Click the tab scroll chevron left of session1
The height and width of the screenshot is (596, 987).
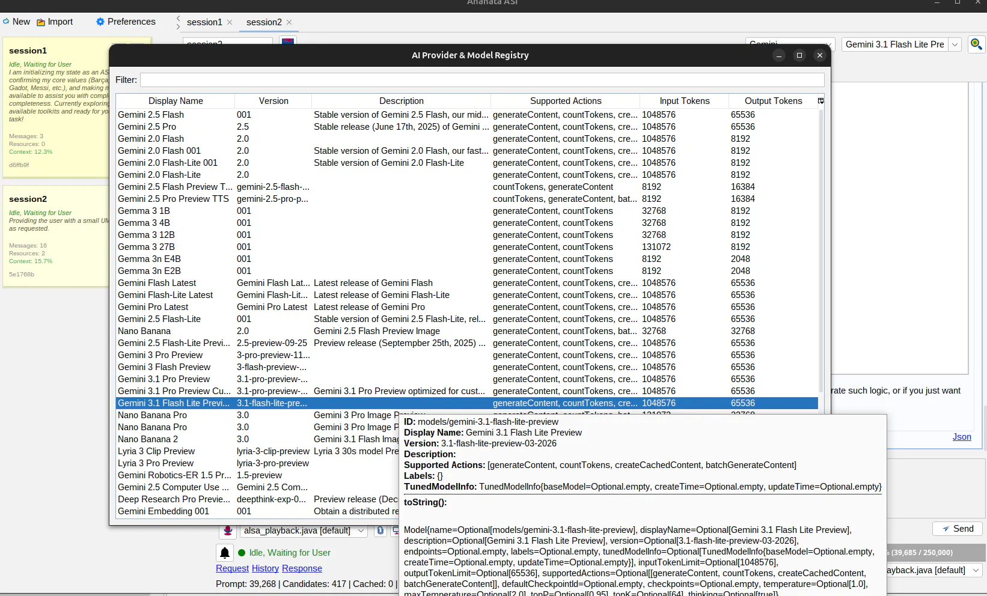(178, 19)
